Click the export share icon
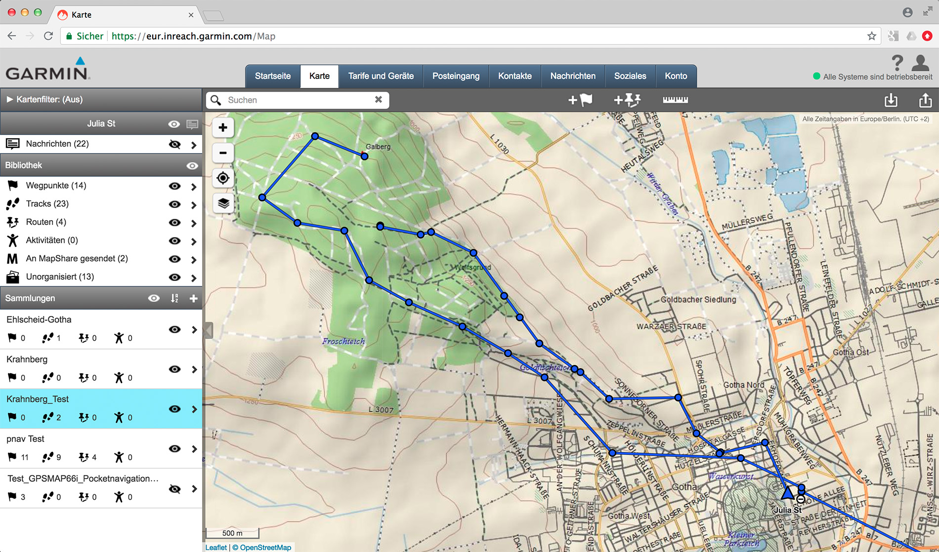939x552 pixels. tap(925, 100)
